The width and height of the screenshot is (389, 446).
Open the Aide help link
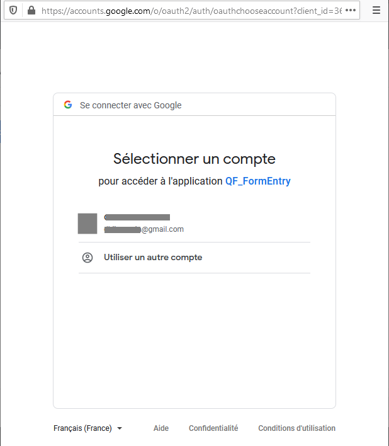coord(161,428)
